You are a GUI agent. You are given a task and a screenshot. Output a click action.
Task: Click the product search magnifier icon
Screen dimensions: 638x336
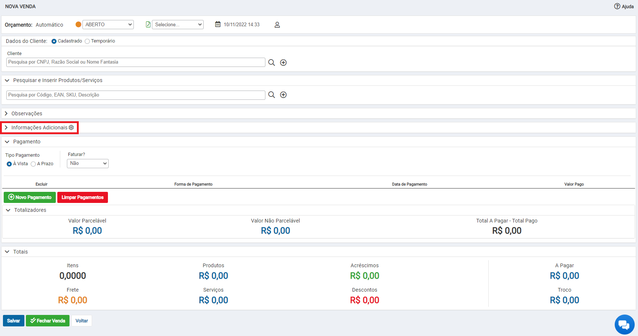pyautogui.click(x=271, y=95)
